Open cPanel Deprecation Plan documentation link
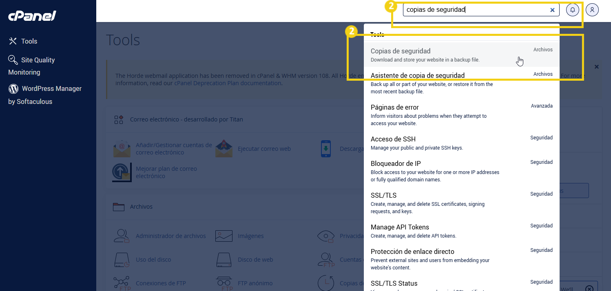Viewport: 611px width, 291px height. click(x=228, y=83)
